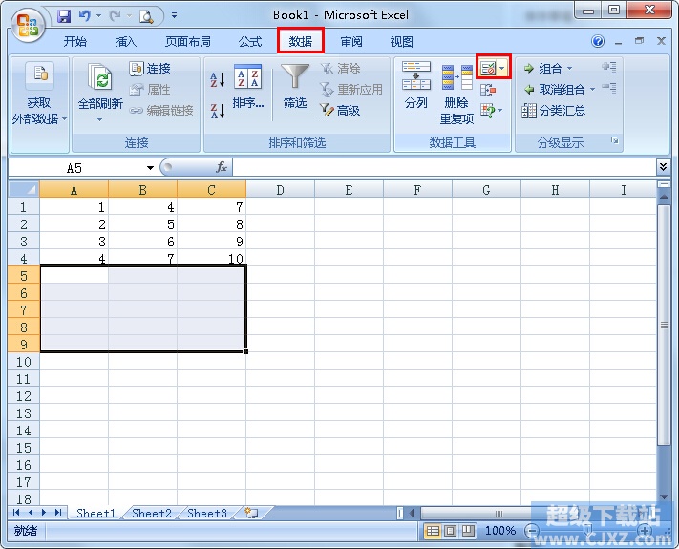Undo the last action
Image resolution: width=679 pixels, height=549 pixels.
click(84, 16)
